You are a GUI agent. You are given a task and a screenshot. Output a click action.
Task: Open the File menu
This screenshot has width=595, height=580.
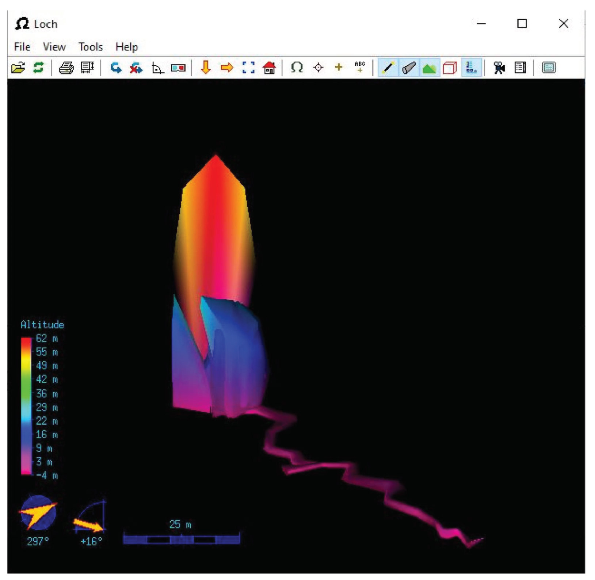point(22,47)
